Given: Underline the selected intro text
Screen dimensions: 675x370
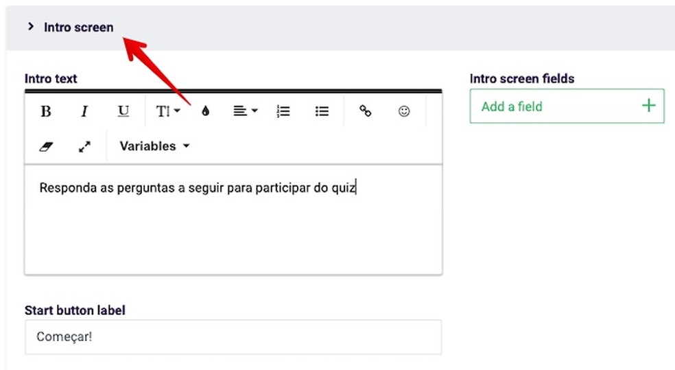Looking at the screenshot, I should pos(123,111).
